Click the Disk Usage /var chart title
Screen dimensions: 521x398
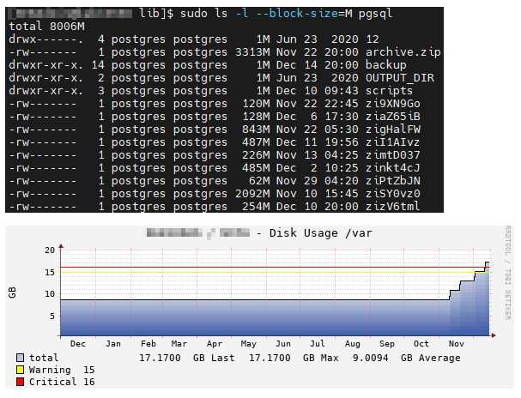pyautogui.click(x=321, y=233)
